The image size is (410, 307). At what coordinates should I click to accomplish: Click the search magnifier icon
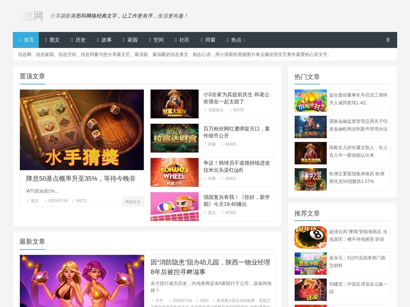[388, 40]
